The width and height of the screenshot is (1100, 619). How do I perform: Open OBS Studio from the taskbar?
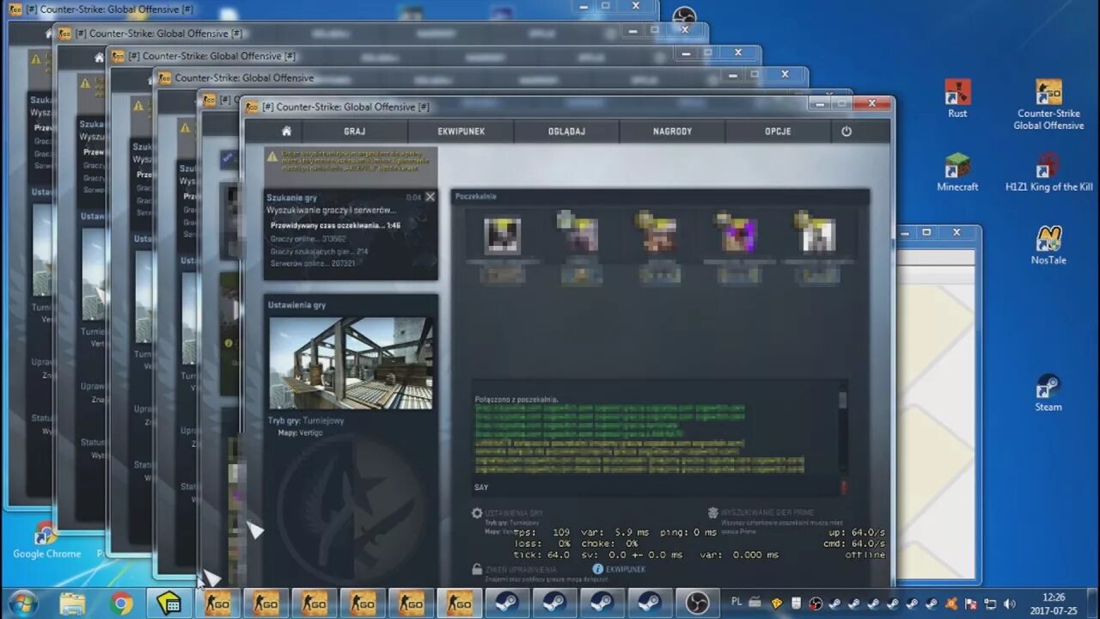(697, 604)
